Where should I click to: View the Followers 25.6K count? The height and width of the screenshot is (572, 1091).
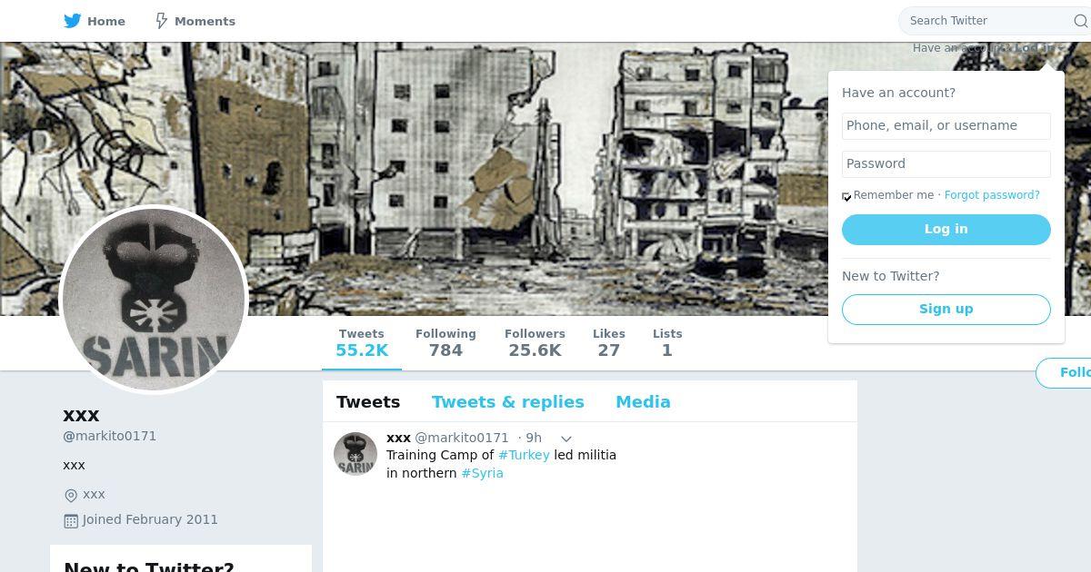(x=535, y=343)
